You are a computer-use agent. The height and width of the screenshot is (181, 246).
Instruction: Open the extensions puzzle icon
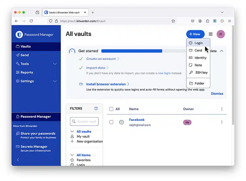(208, 21)
